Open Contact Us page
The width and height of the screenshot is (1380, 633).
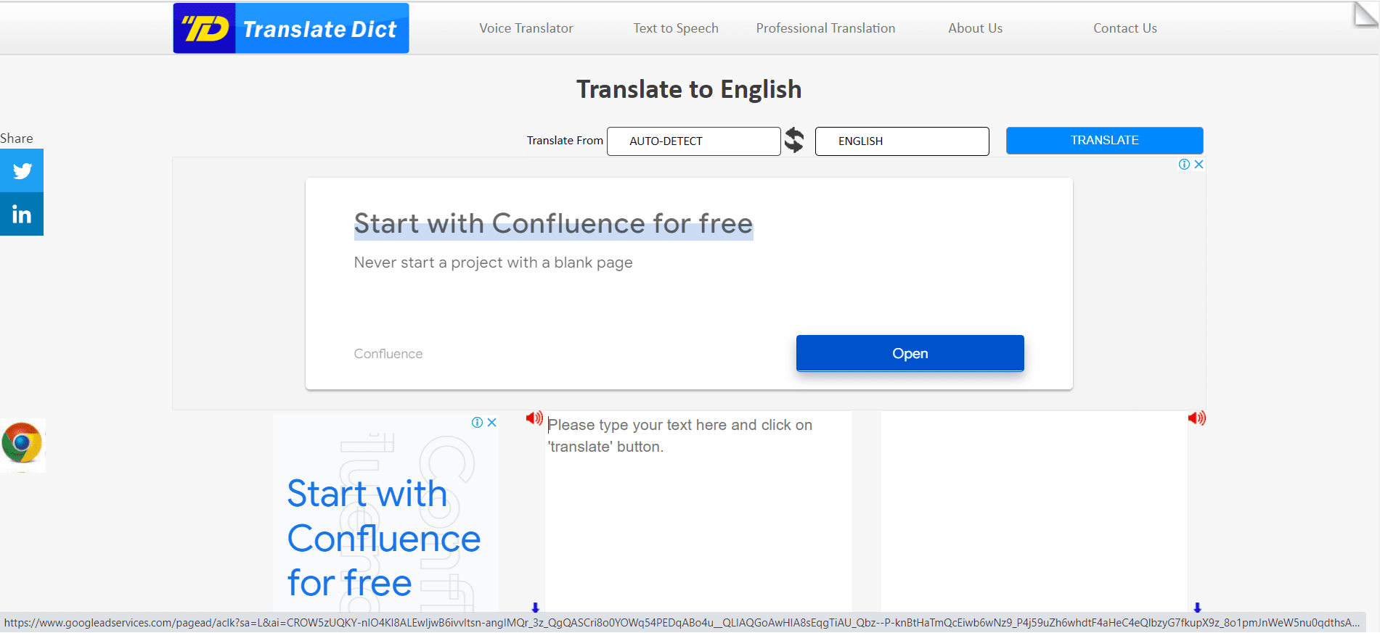click(1125, 28)
